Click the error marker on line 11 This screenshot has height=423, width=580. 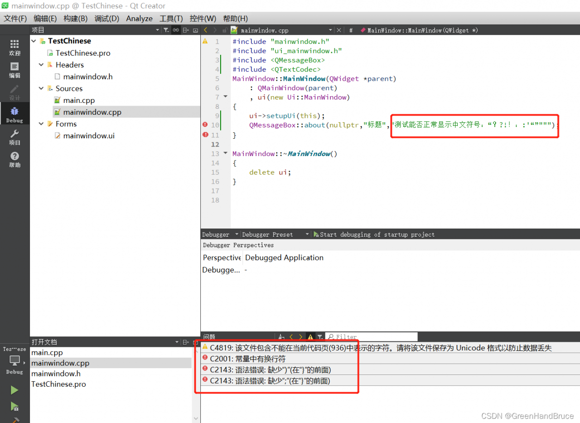205,135
